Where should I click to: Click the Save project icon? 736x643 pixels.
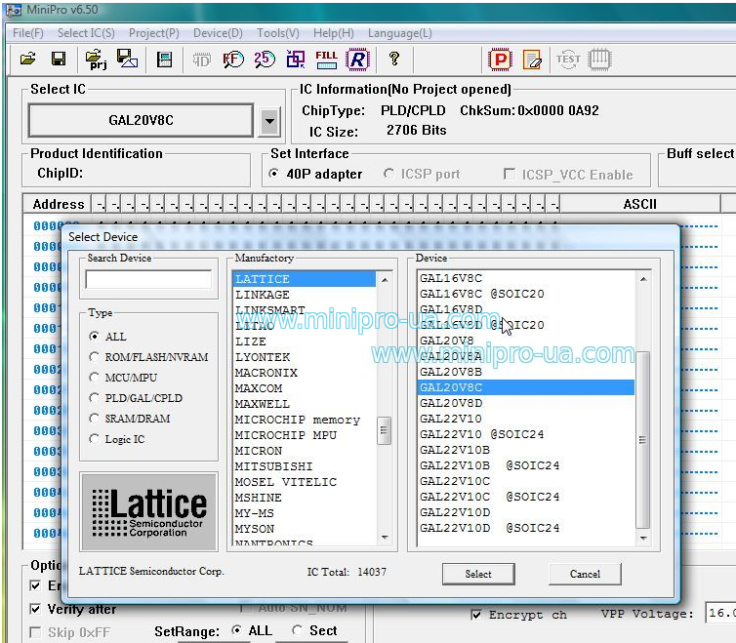pos(127,60)
